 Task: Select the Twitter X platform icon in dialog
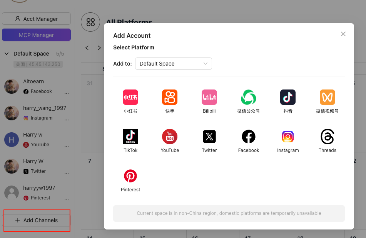pyautogui.click(x=209, y=137)
